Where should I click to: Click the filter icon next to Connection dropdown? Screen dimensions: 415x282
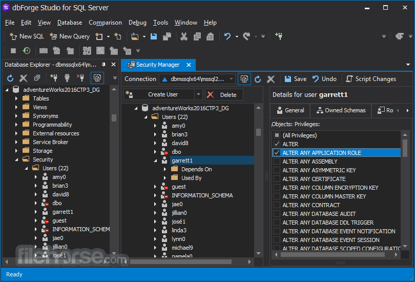244,79
